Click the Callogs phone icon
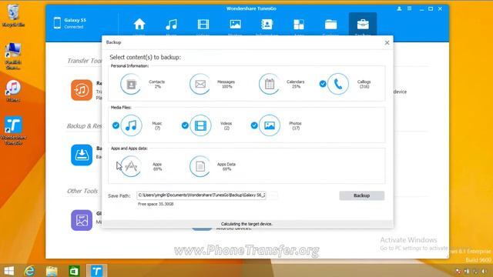This screenshot has height=277, width=493. click(x=338, y=84)
